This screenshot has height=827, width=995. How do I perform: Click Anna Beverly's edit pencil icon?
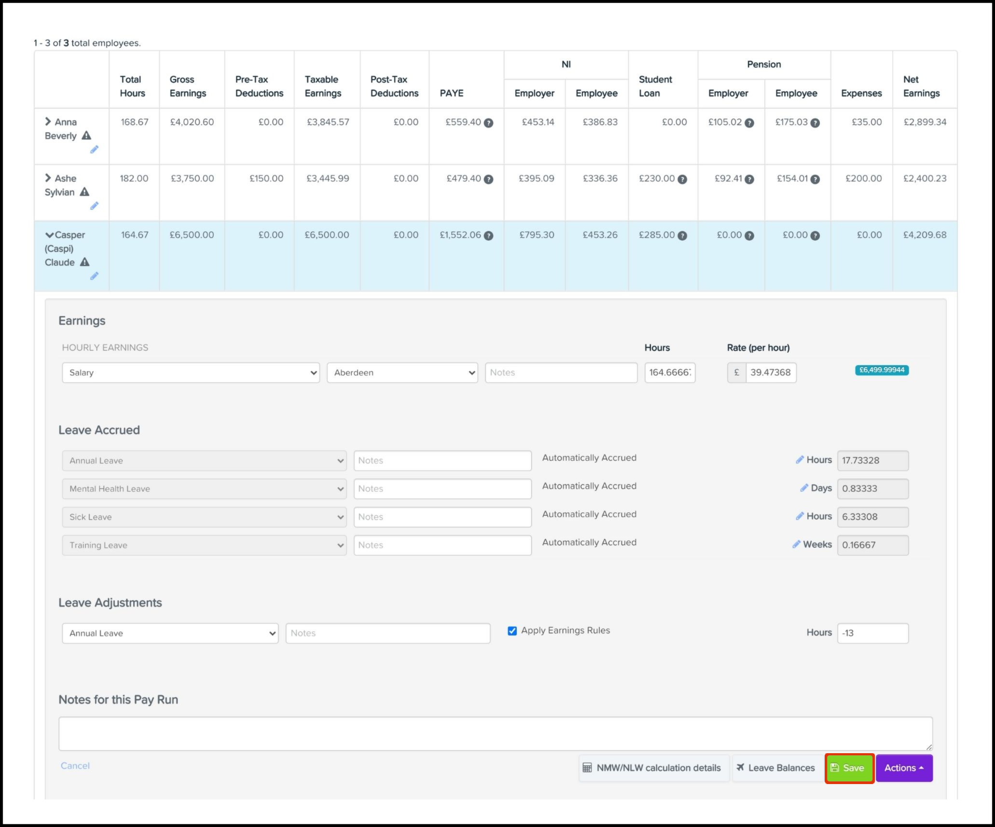(94, 150)
